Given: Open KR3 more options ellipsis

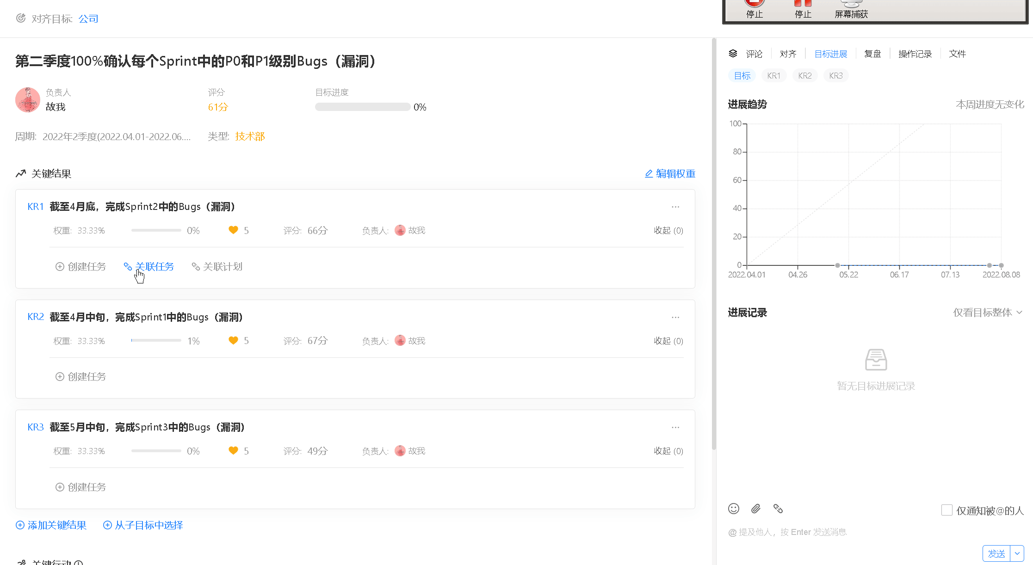Looking at the screenshot, I should tap(675, 428).
